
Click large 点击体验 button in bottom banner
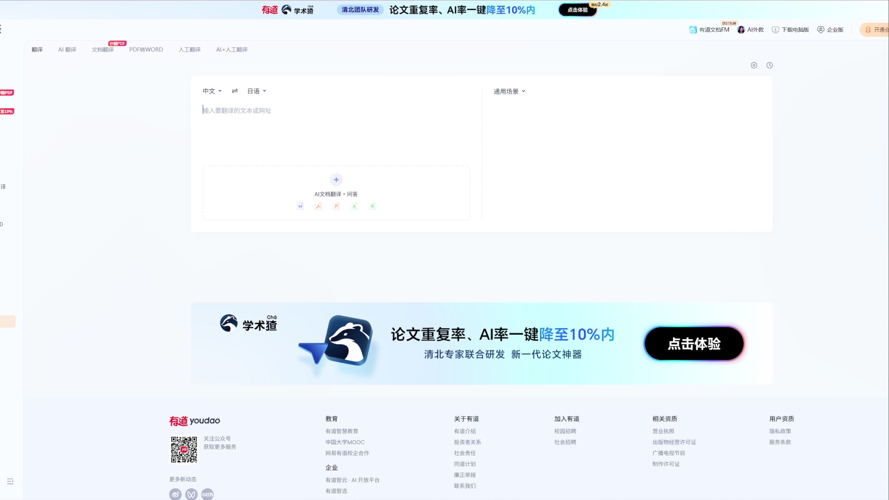click(694, 343)
